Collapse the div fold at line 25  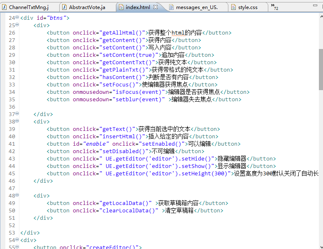click(x=17, y=25)
